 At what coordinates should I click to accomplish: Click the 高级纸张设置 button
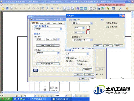tap(48, 64)
